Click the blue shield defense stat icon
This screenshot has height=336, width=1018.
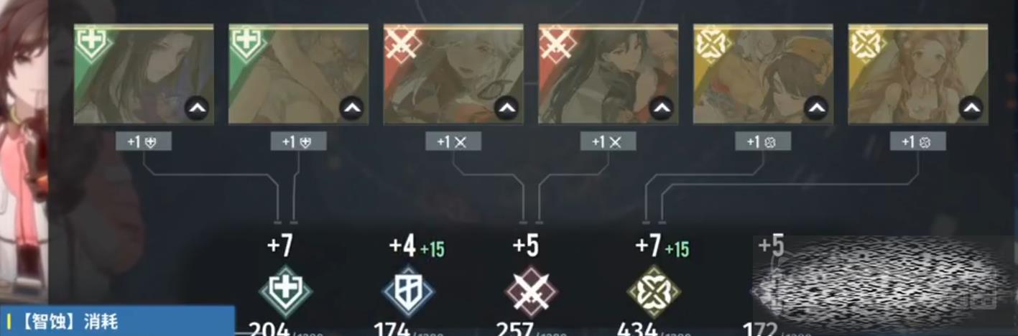tap(408, 291)
